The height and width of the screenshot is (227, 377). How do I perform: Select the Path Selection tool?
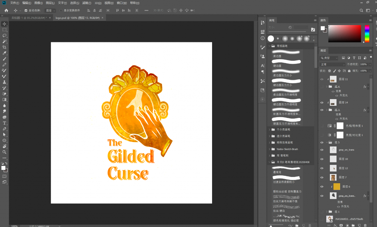tap(4, 135)
